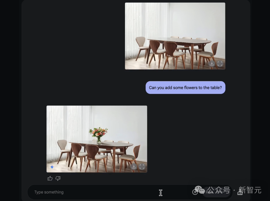Click the thumbs down feedback icon
Viewport: 270px width, 201px height.
pos(58,178)
